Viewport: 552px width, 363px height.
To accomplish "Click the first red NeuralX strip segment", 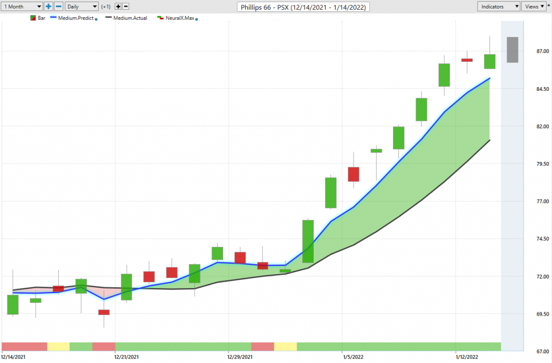I will 24,346.
